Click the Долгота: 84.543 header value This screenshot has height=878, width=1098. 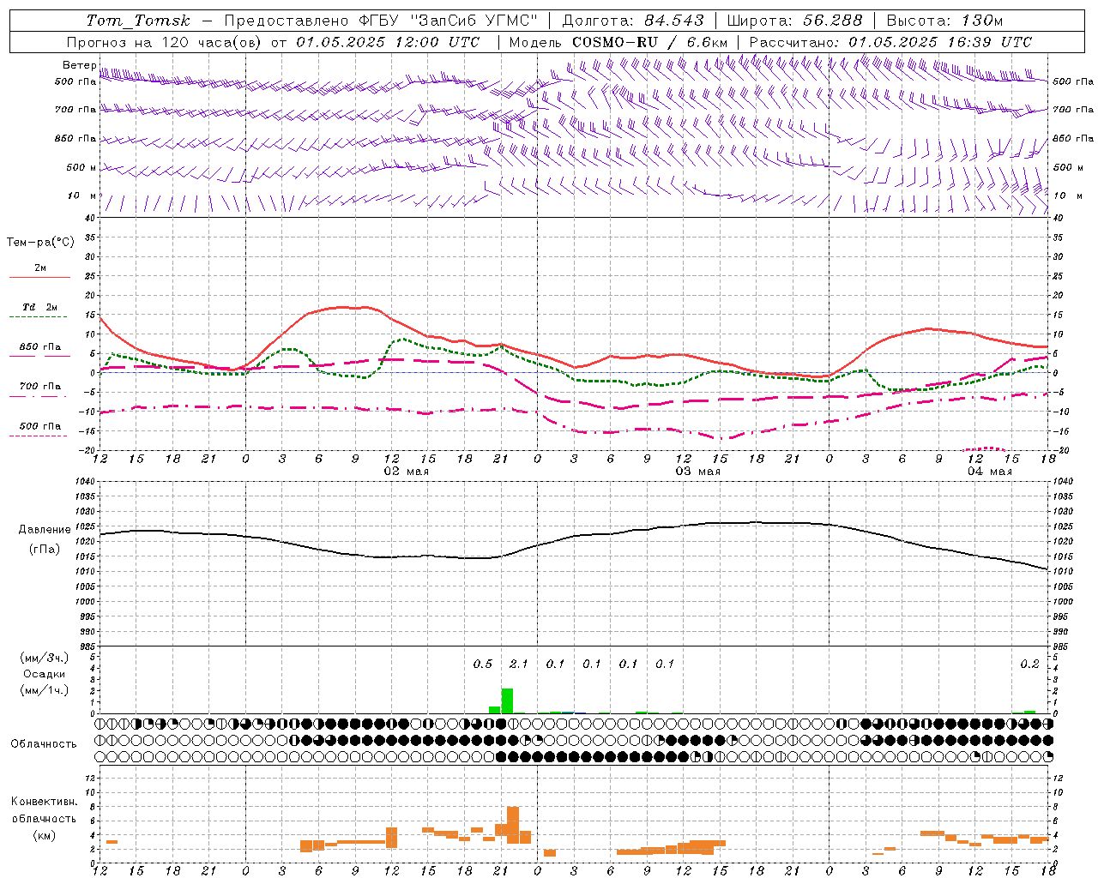coord(633,21)
